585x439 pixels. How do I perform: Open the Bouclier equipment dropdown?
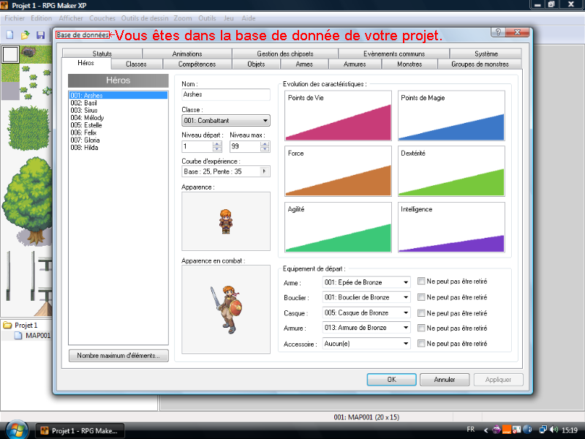pyautogui.click(x=404, y=297)
